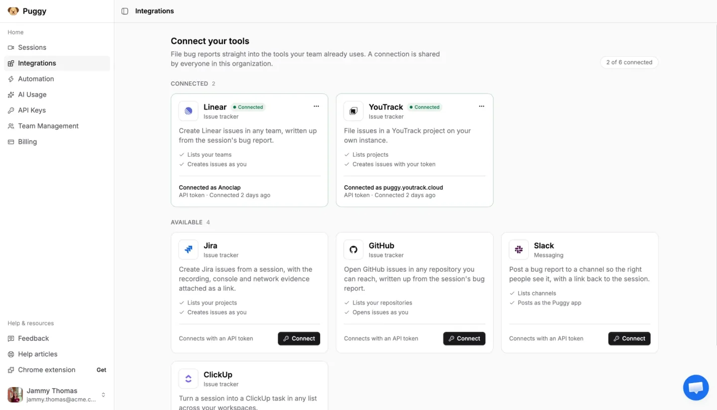
Task: Navigate to API Keys
Action: (x=57, y=110)
